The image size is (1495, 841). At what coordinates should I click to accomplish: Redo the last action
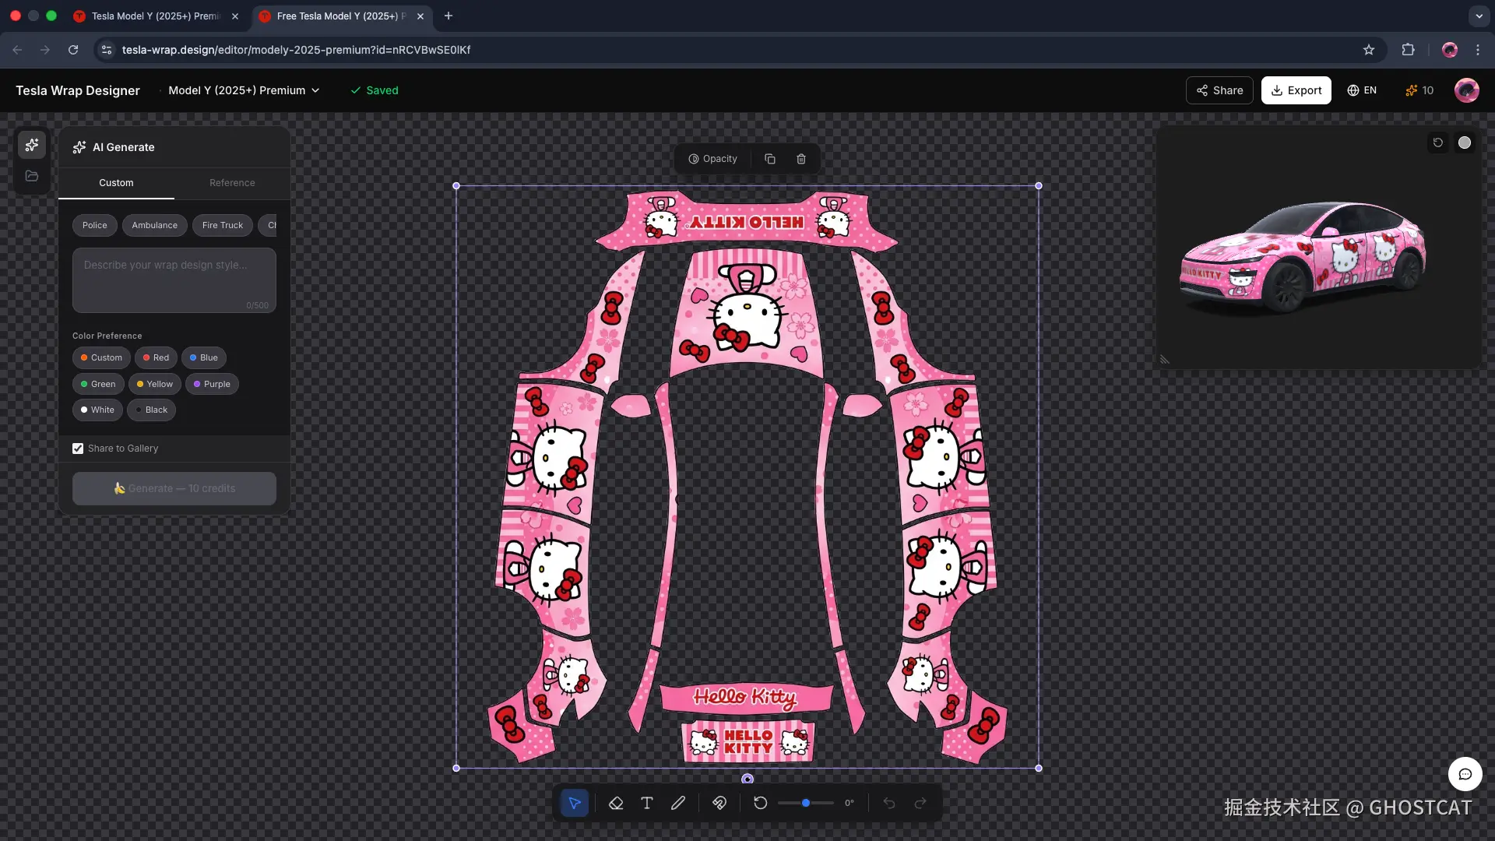920,803
